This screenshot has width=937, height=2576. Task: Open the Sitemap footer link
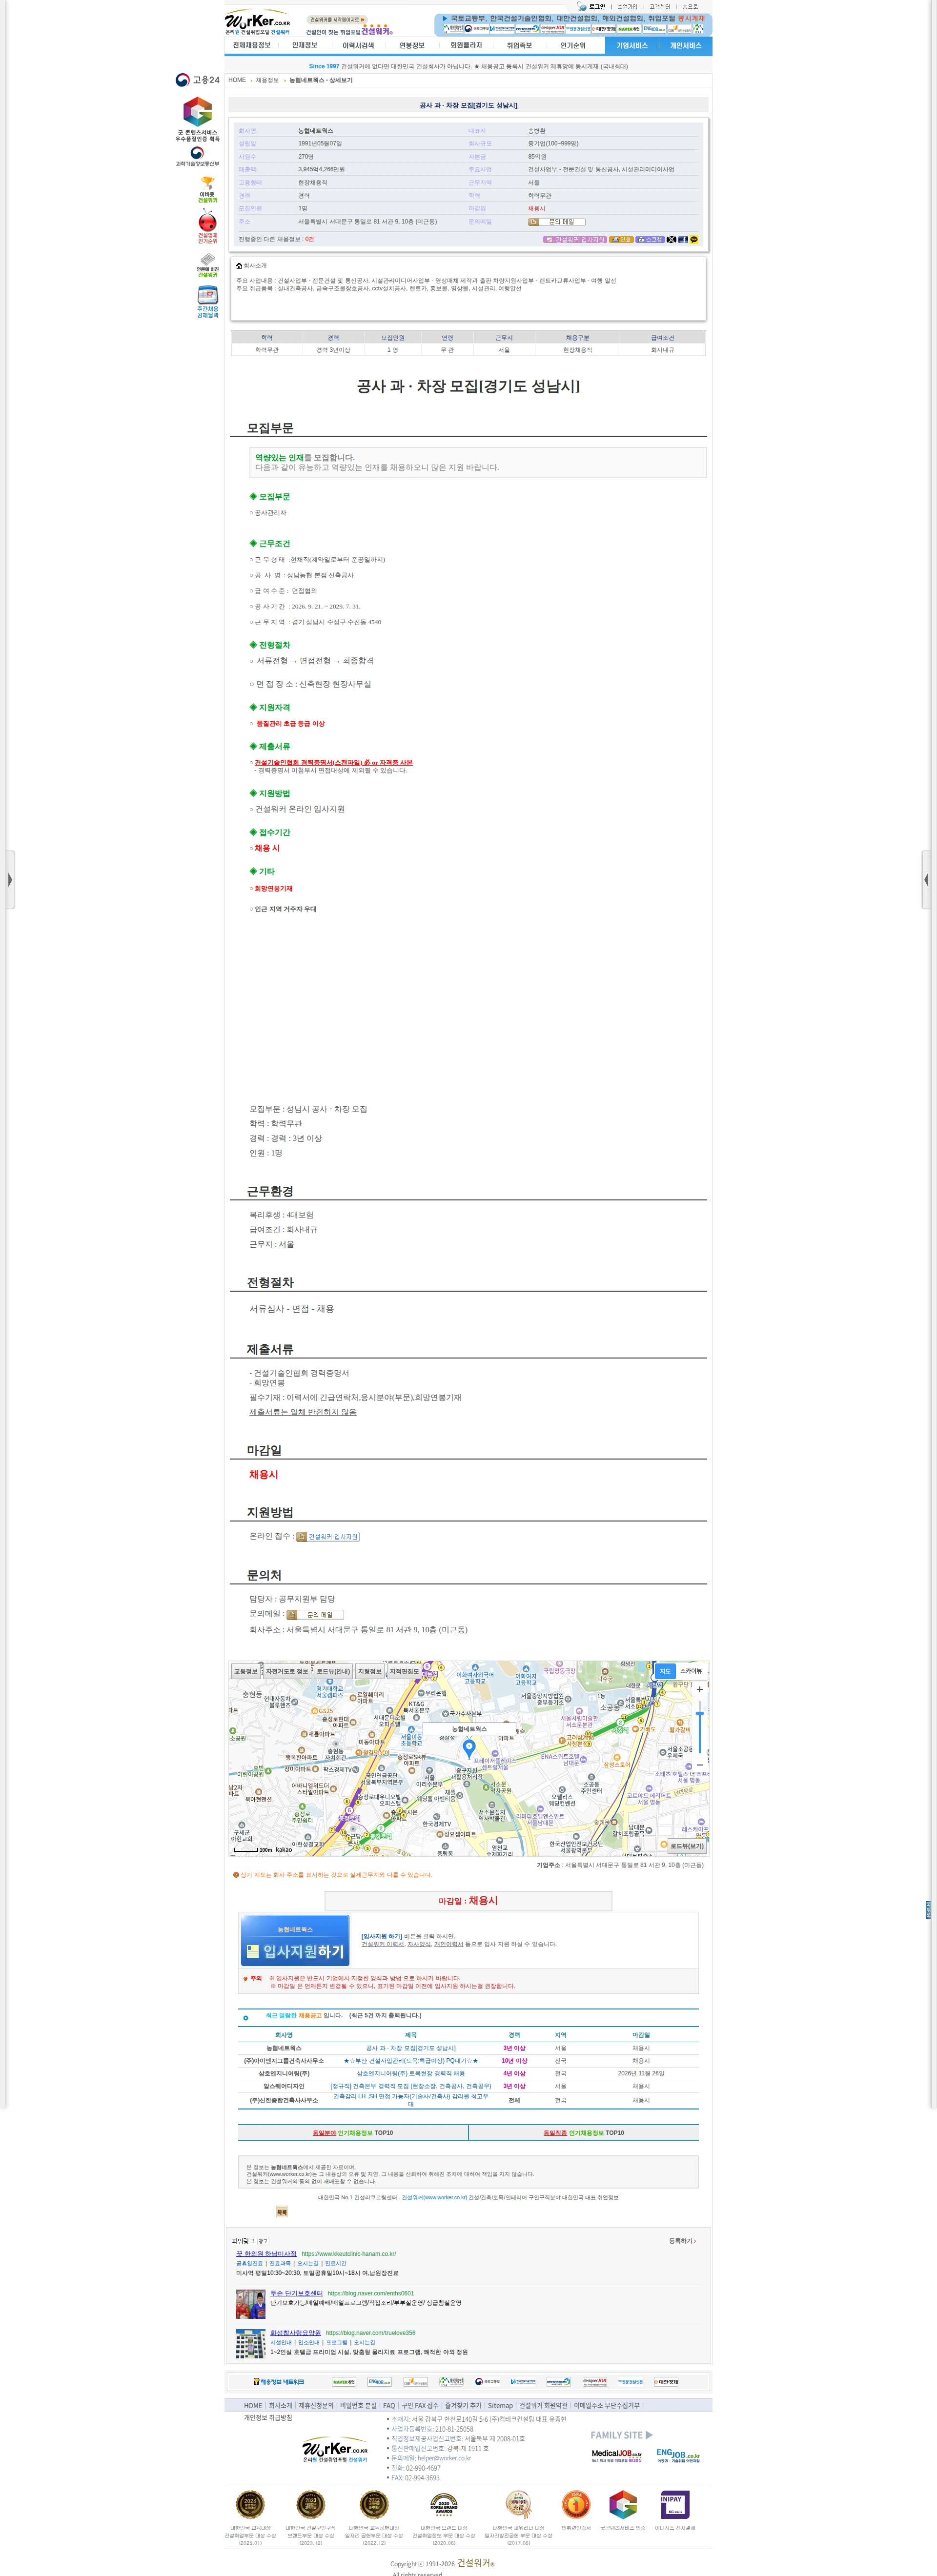(500, 2406)
